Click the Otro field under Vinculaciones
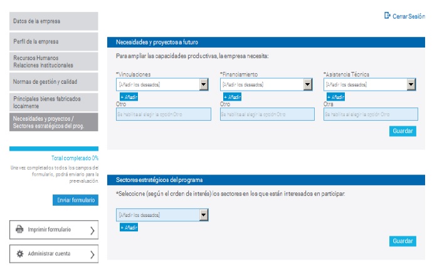This screenshot has width=432, height=267. coord(163,114)
